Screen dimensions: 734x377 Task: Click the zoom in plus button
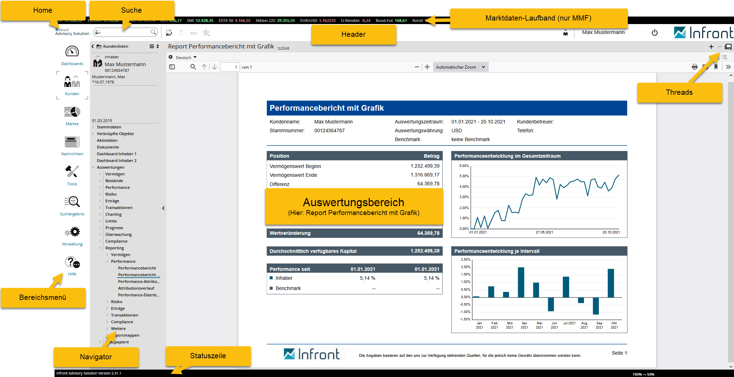tap(427, 67)
